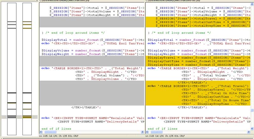Click the right pane's scroll-left arrow
Screen dimensions: 254x139
147,132
